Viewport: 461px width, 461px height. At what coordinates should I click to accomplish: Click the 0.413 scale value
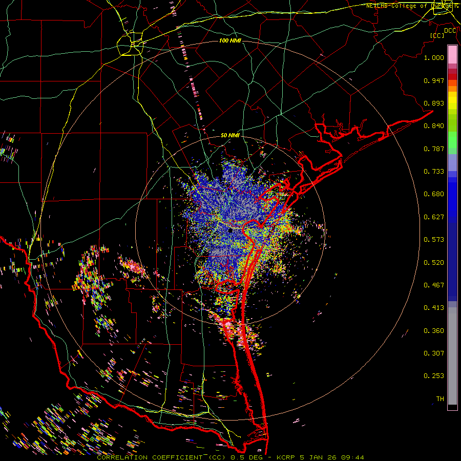(434, 308)
